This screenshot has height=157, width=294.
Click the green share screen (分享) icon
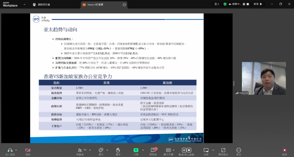pyautogui.click(x=136, y=150)
